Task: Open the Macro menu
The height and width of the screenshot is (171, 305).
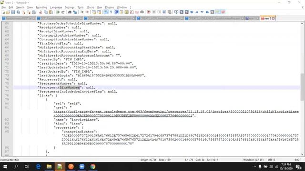Action: [x=90, y=8]
